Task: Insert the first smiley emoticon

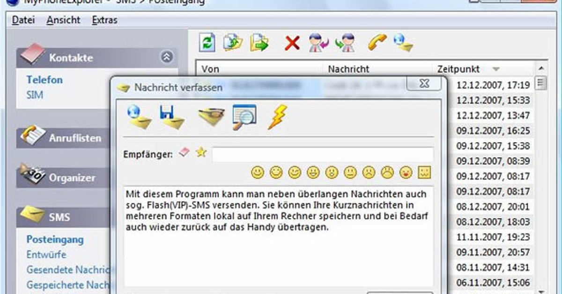Action: [258, 173]
